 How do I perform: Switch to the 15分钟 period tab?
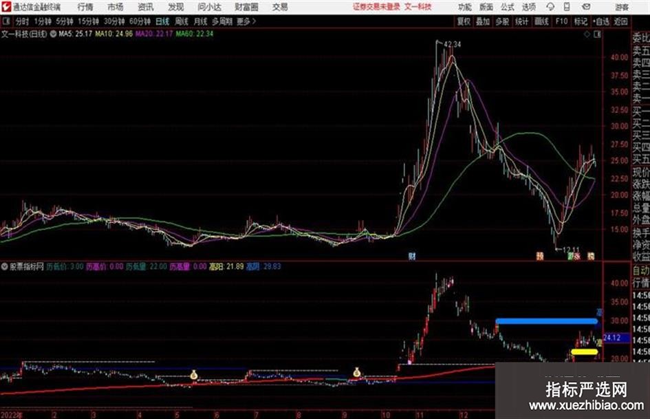pos(88,21)
